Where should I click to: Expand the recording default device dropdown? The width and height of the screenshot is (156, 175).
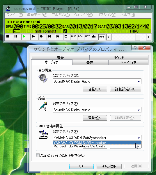click(x=139, y=110)
